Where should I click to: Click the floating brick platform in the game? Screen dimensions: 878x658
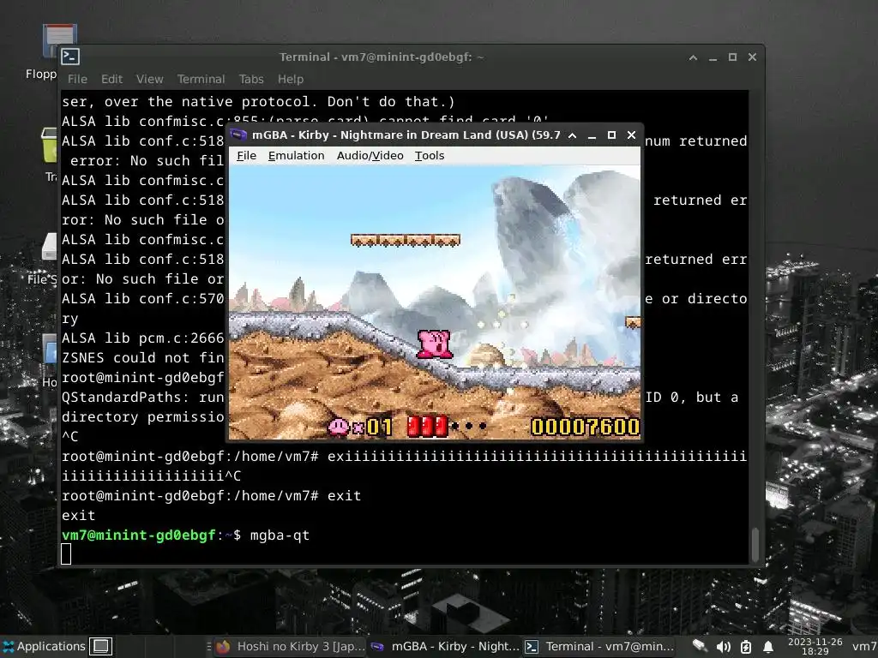(x=406, y=240)
